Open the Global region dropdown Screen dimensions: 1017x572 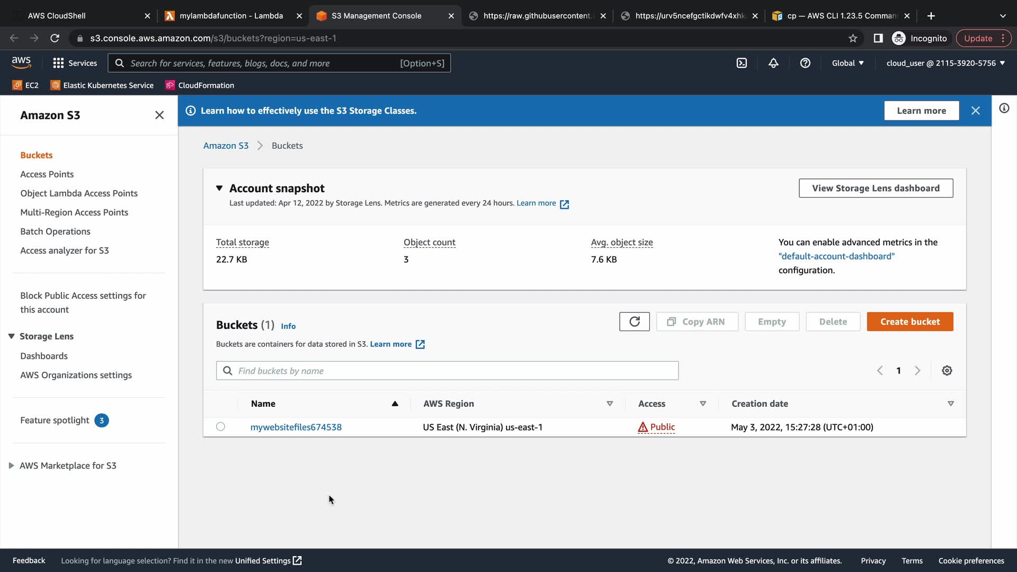tap(847, 63)
